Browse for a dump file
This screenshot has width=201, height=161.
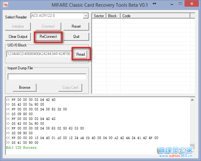(25, 87)
